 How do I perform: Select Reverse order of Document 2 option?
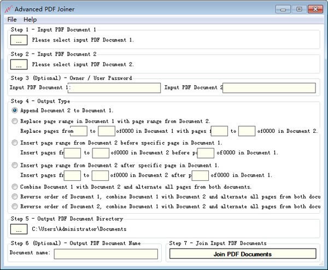coord(15,207)
